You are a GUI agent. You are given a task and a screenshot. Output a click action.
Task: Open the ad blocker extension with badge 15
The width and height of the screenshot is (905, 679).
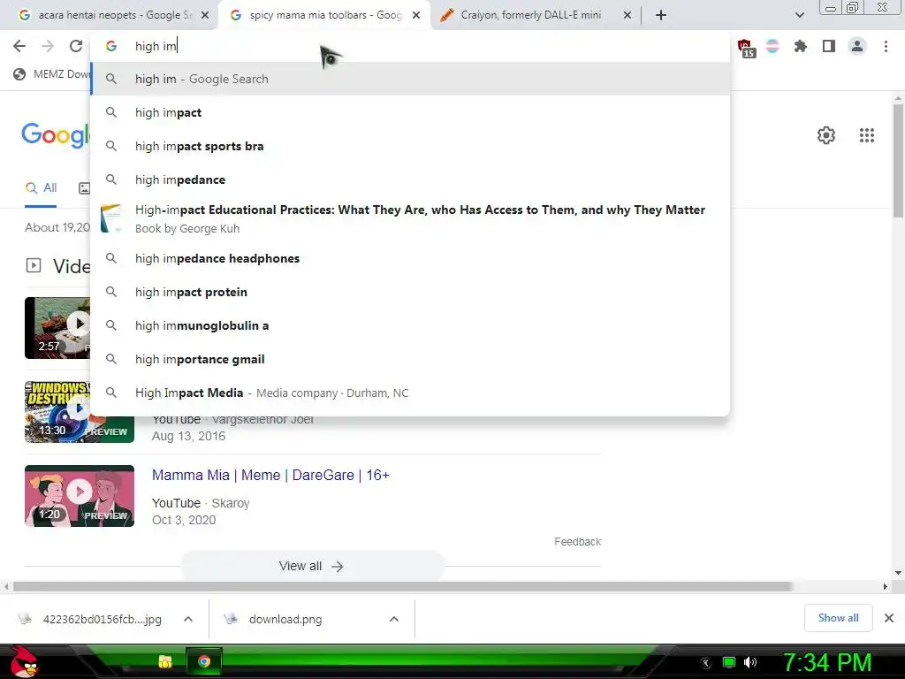tap(745, 47)
